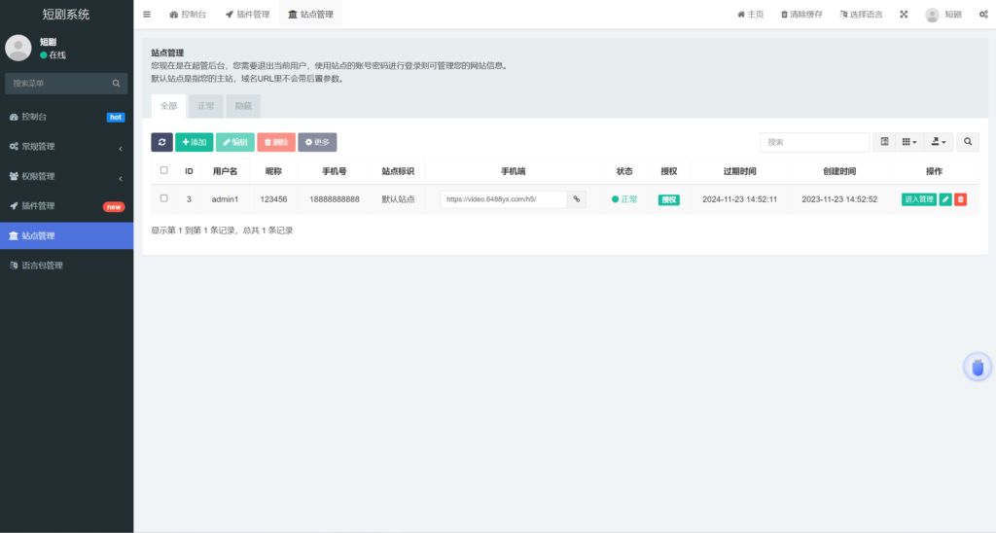Open the settings gears icon in top right
Screen dimensions: 996x533
pos(983,14)
